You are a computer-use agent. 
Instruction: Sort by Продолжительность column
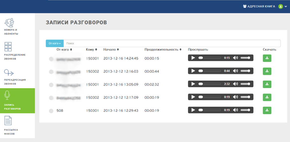163,50
